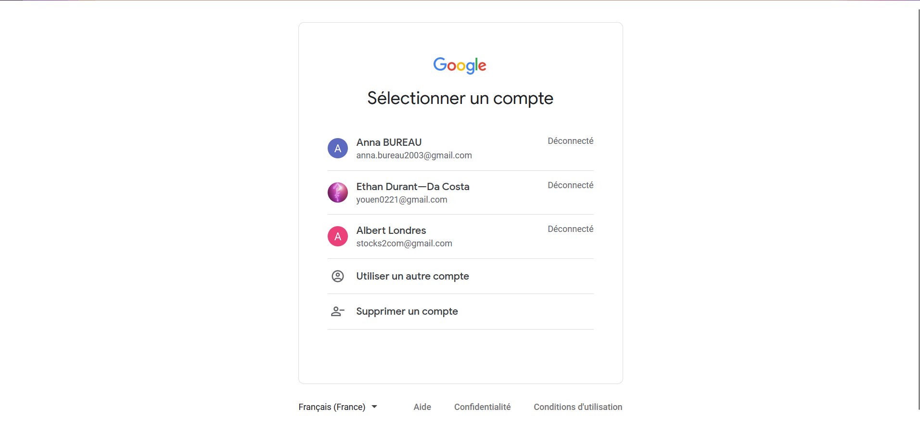This screenshot has height=422, width=920.
Task: Select Français (France) language selector
Action: point(338,407)
